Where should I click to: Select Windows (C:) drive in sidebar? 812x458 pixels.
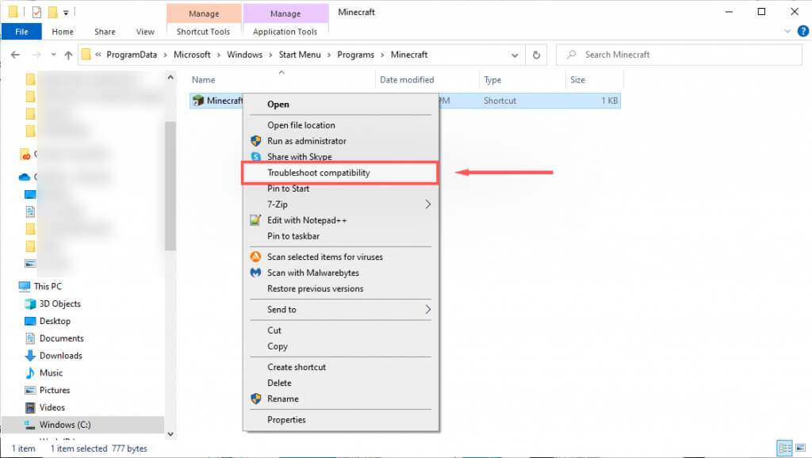click(65, 425)
